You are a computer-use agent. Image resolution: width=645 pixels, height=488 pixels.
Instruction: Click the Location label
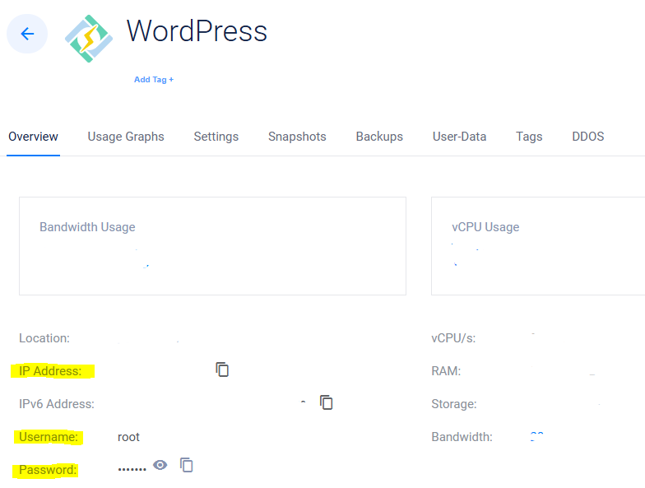click(44, 337)
